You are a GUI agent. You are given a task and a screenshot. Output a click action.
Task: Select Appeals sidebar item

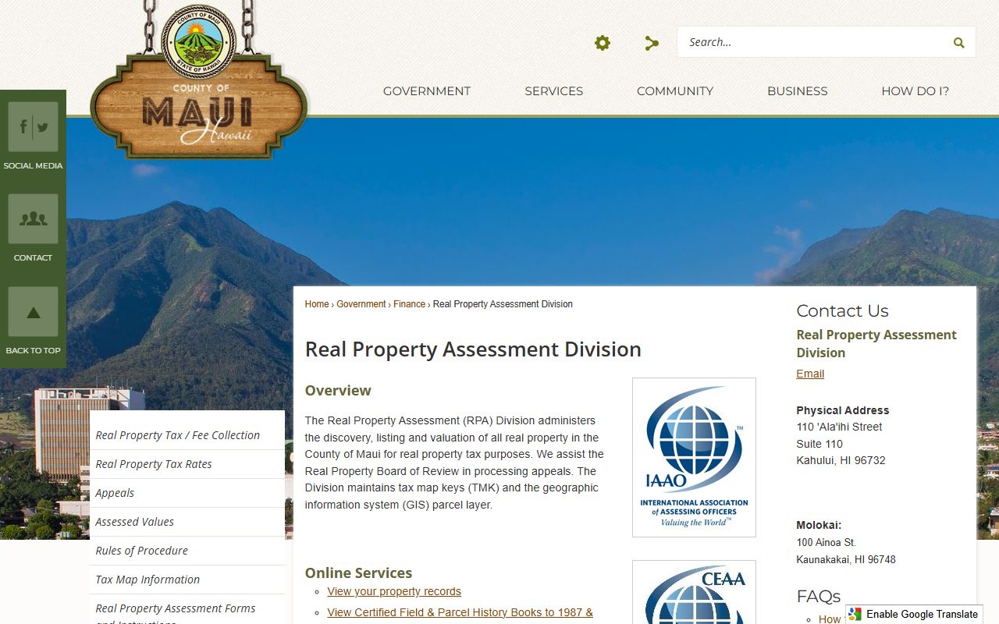187,493
